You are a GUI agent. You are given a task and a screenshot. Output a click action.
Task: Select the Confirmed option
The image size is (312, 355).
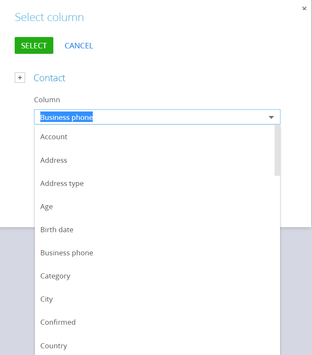(155, 322)
